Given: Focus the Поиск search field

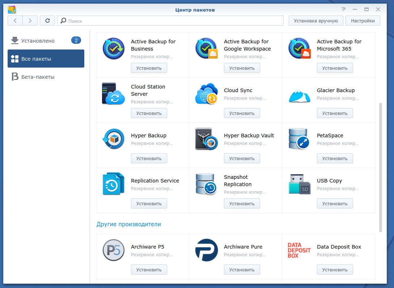Looking at the screenshot, I should (x=170, y=21).
